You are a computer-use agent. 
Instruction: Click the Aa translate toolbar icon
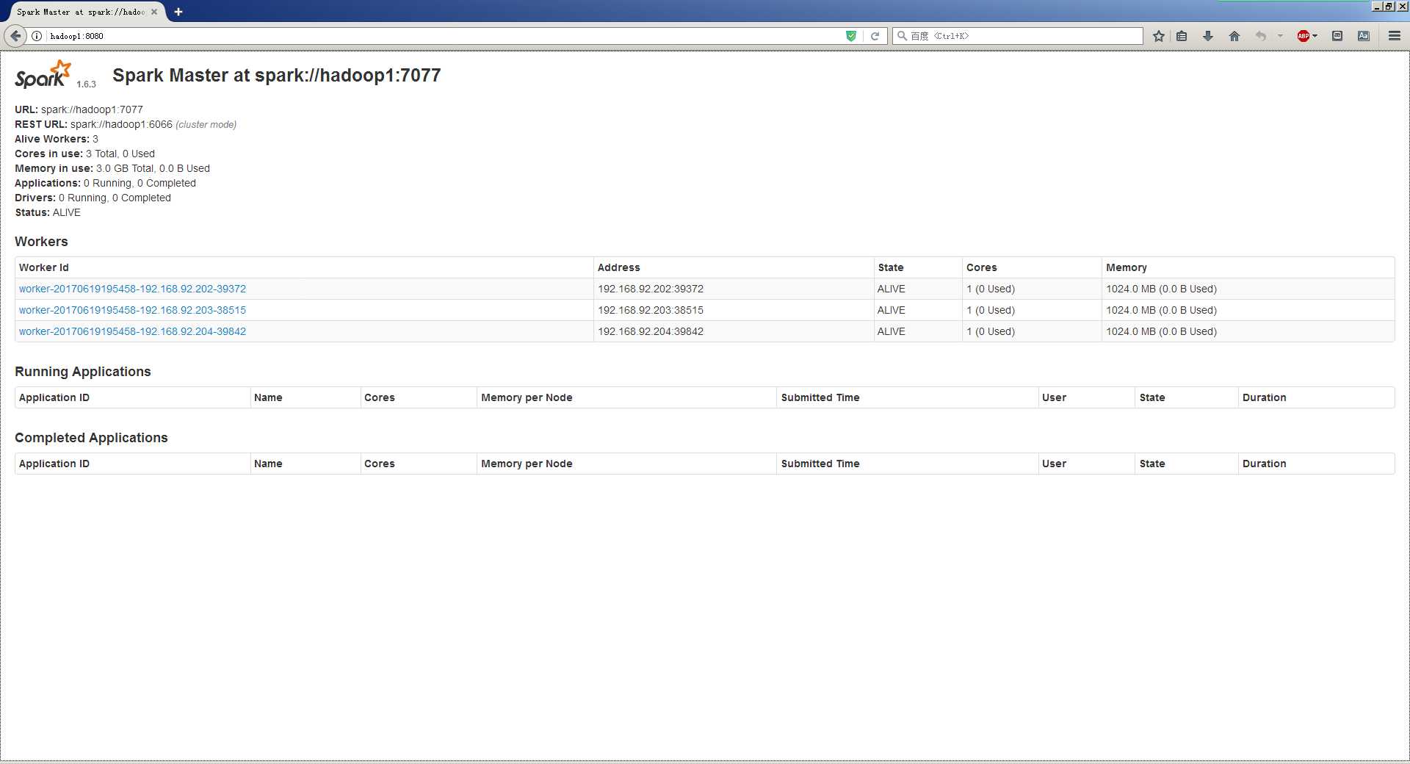point(1364,36)
